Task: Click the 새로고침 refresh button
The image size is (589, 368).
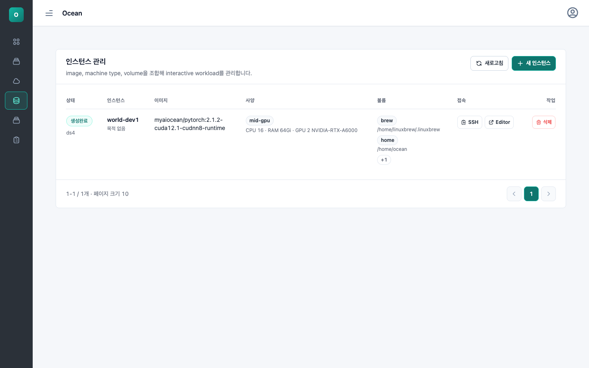Action: click(x=489, y=63)
